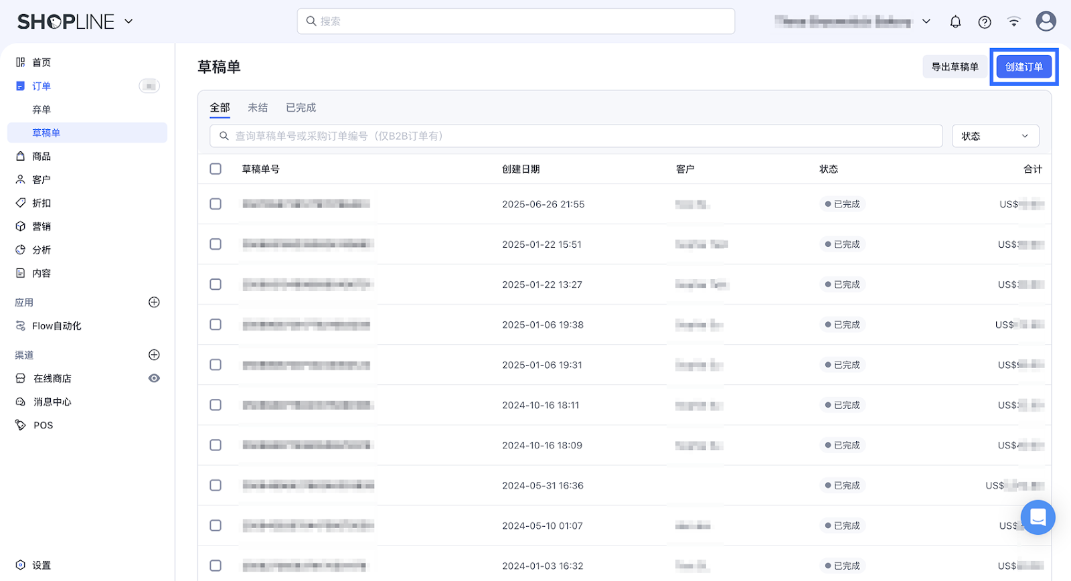Check the row dated 2024-10-16 18:11
Image resolution: width=1071 pixels, height=581 pixels.
(216, 404)
